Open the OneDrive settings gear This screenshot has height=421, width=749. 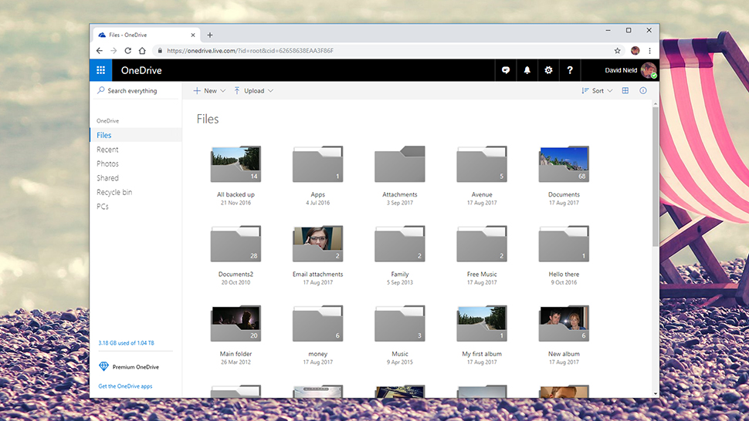tap(548, 70)
